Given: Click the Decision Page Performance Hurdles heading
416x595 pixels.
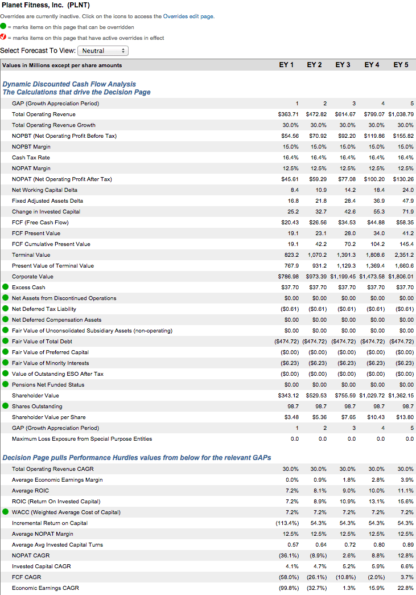Looking at the screenshot, I should coord(137,458).
